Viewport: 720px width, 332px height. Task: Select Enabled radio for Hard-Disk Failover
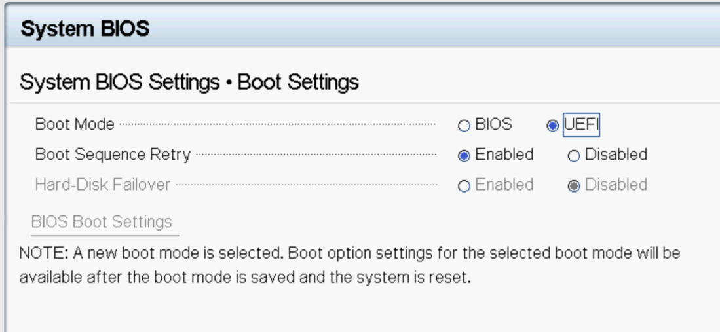pos(464,186)
